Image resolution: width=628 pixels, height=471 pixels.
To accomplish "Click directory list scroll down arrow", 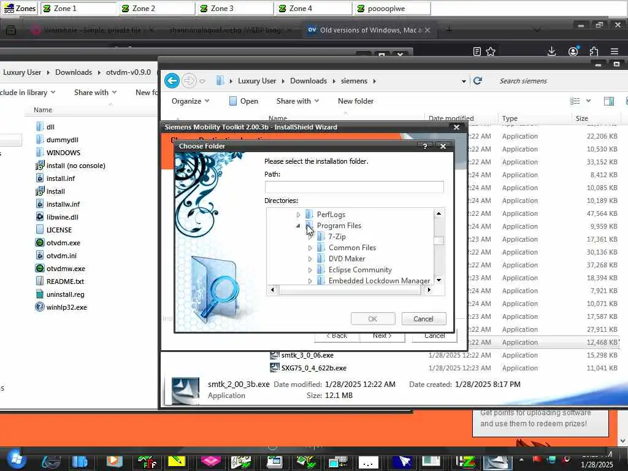I will pyautogui.click(x=439, y=280).
